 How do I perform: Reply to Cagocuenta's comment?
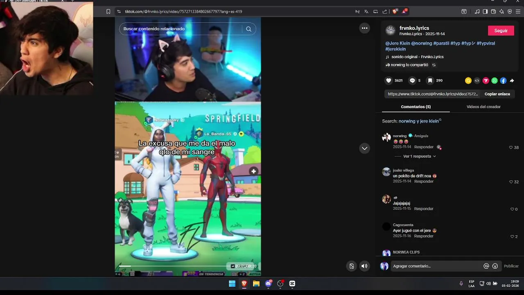(424, 236)
